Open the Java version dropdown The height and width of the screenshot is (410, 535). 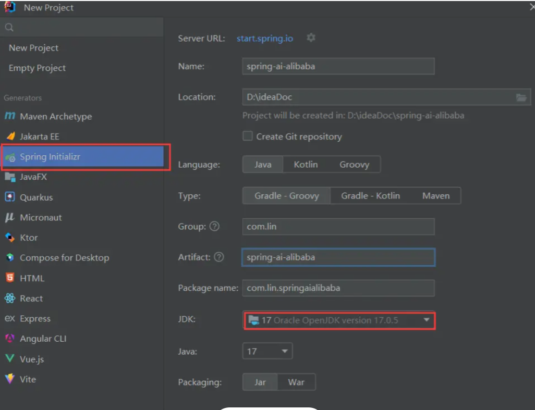tap(267, 351)
